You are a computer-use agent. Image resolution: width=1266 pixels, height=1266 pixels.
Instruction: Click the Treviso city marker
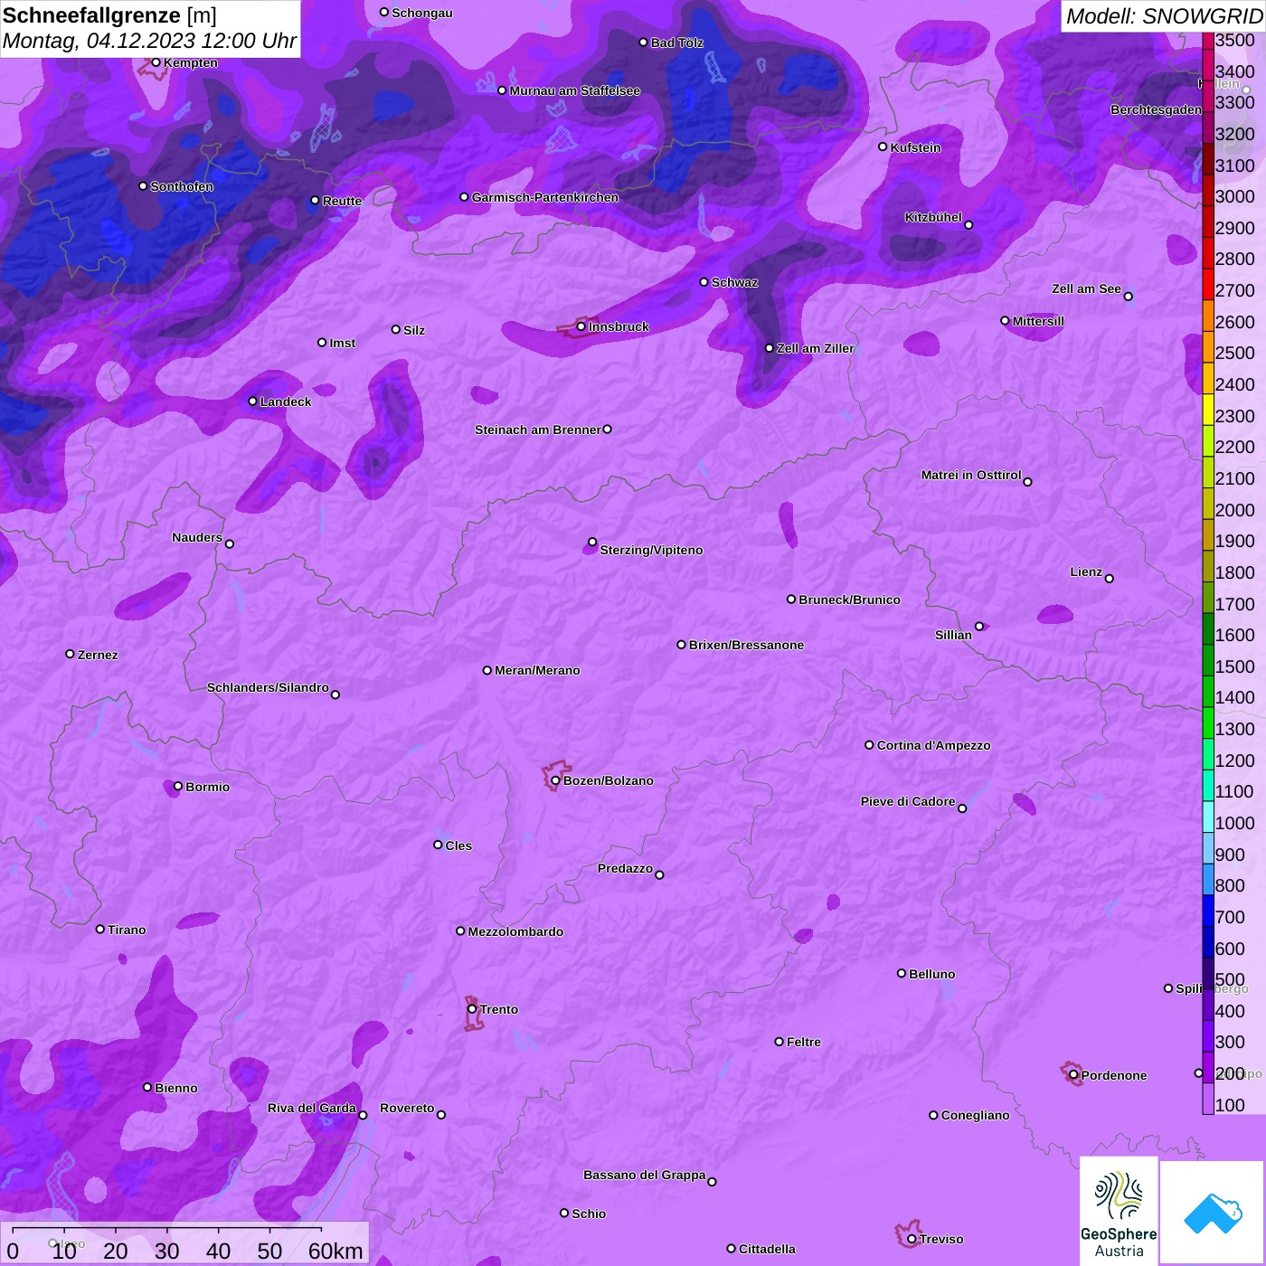[912, 1239]
